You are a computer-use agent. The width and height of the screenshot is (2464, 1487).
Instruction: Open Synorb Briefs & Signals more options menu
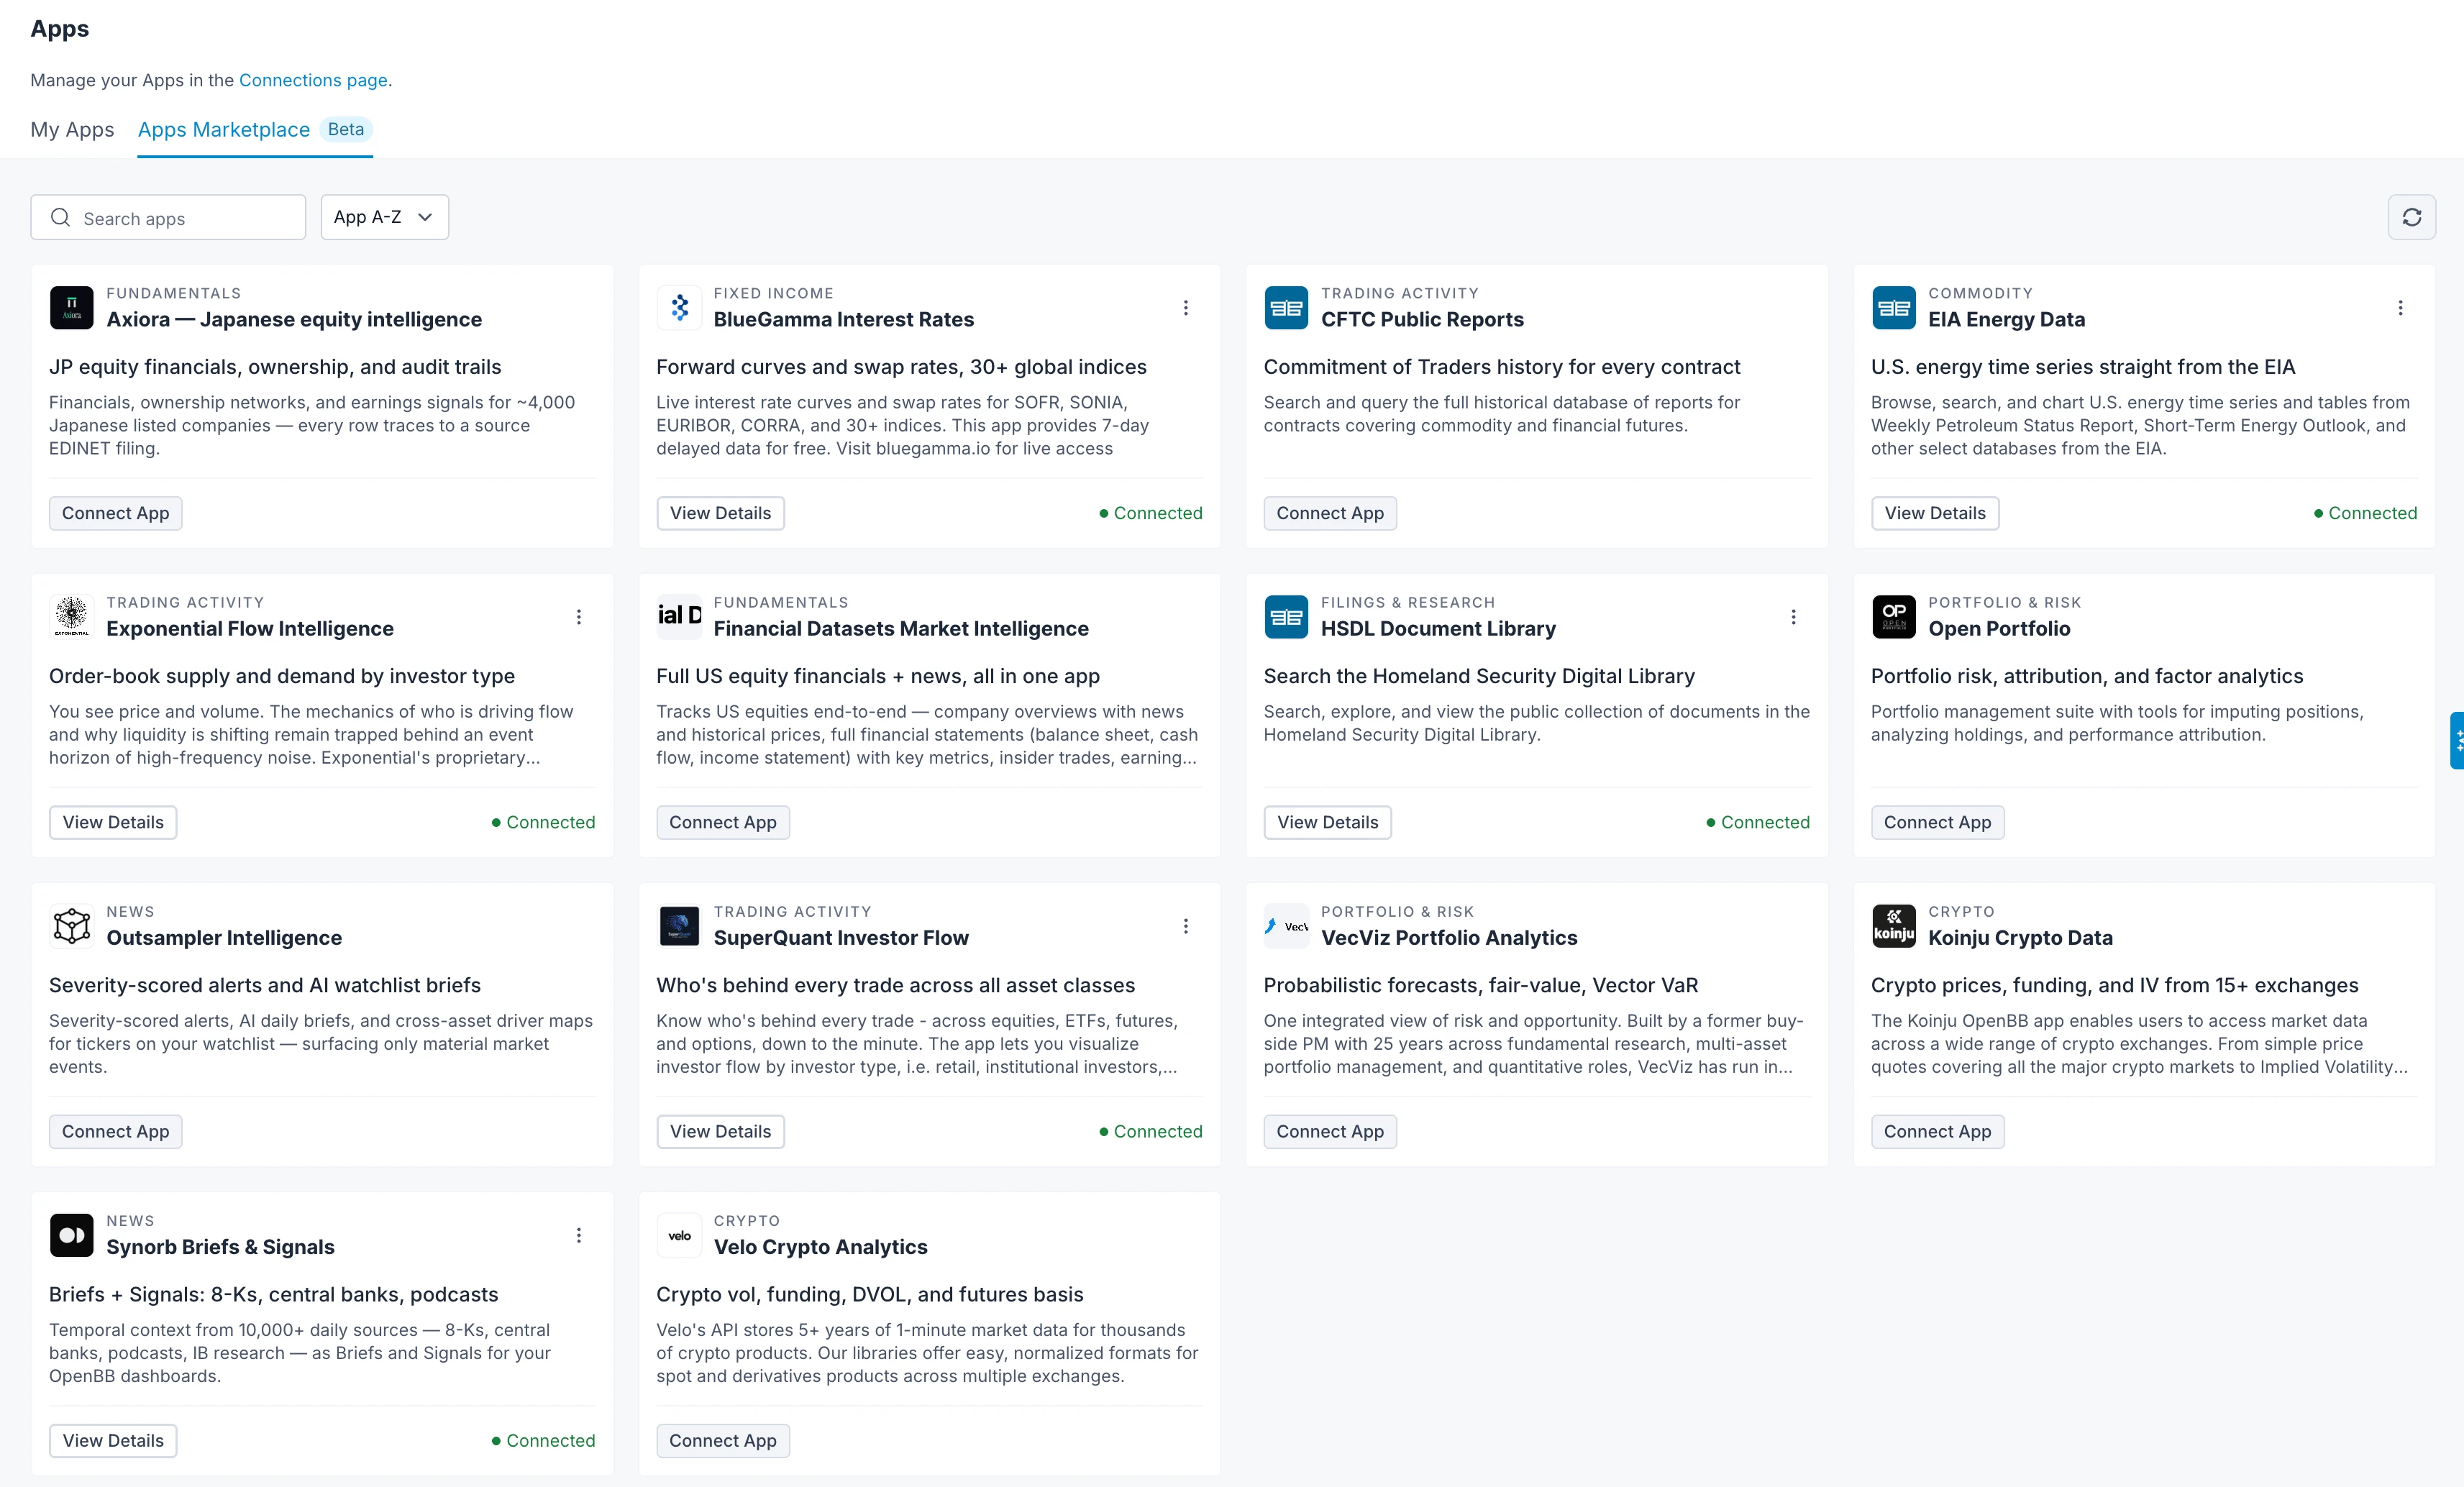[578, 1235]
